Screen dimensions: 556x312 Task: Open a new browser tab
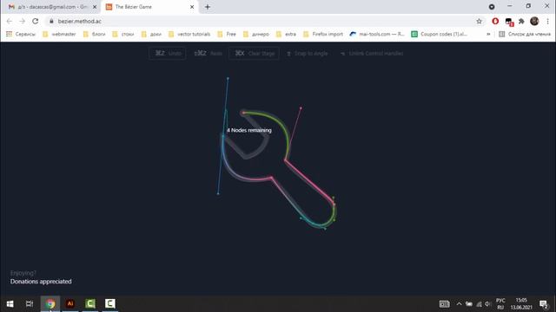208,7
